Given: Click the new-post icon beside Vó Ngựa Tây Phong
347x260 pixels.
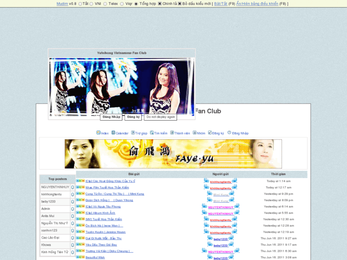Looking at the screenshot, I should coord(80,206).
